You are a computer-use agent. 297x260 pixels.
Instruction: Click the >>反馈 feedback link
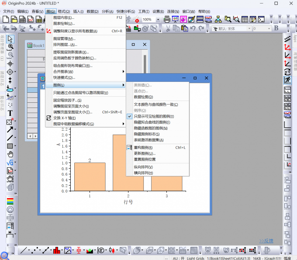tap(266, 241)
